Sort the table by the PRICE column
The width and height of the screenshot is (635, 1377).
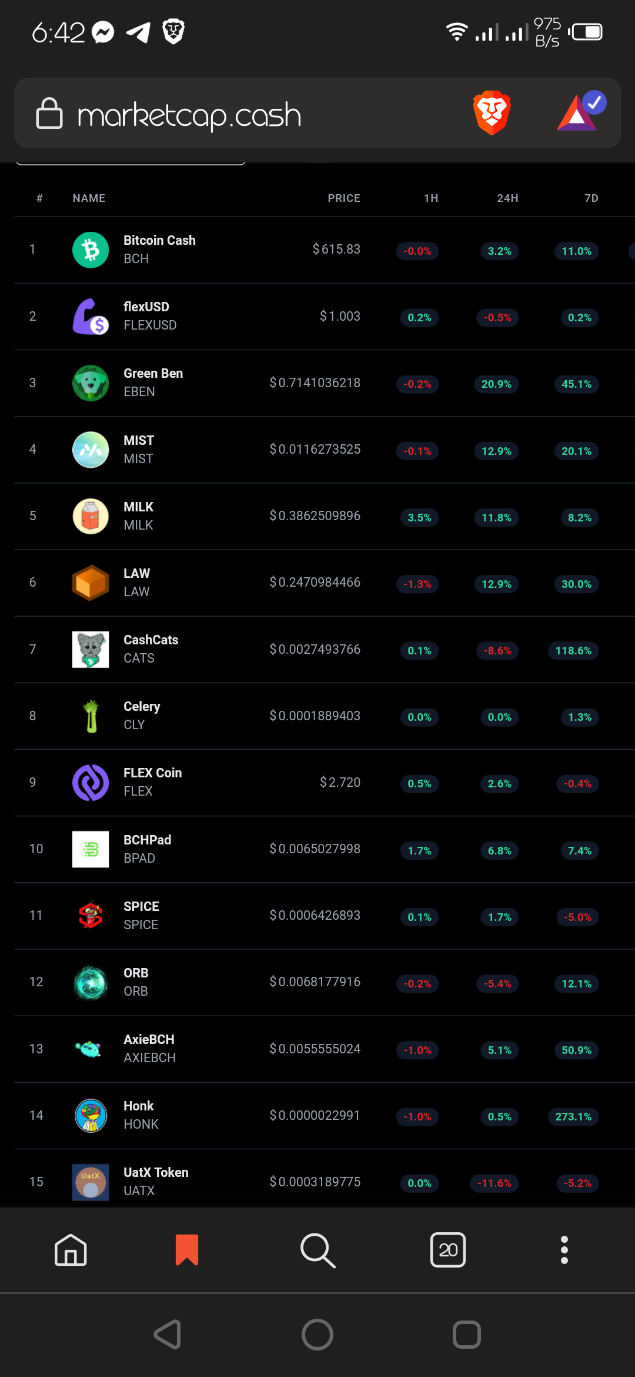344,198
